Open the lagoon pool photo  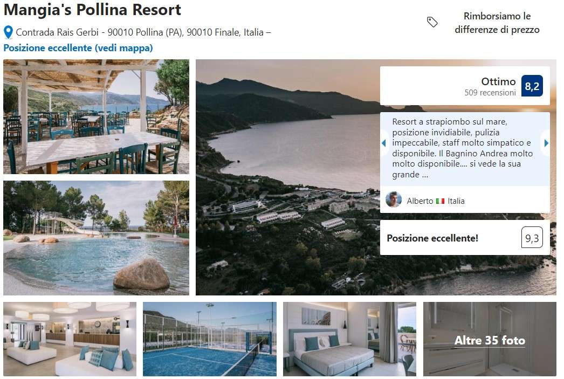pos(96,238)
